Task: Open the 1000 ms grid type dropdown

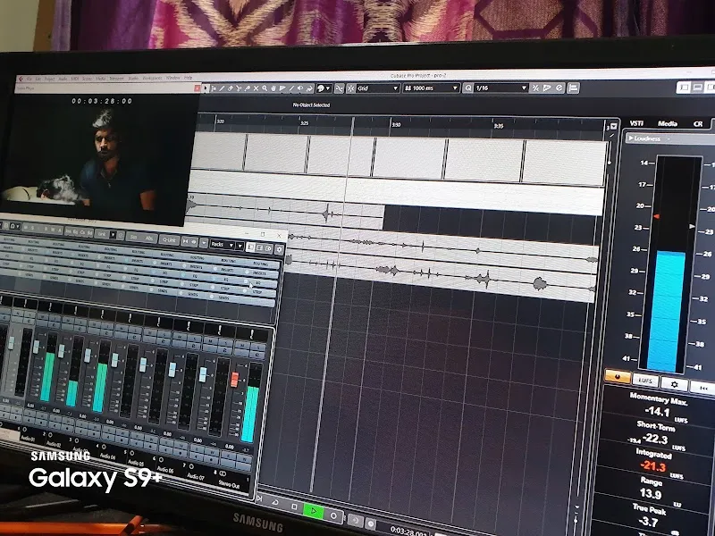Action: pos(431,88)
